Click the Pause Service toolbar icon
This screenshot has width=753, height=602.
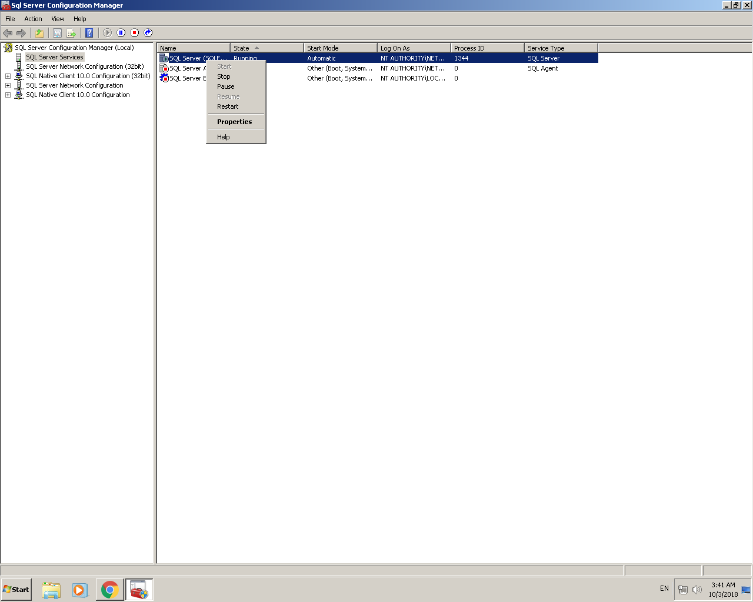(121, 33)
